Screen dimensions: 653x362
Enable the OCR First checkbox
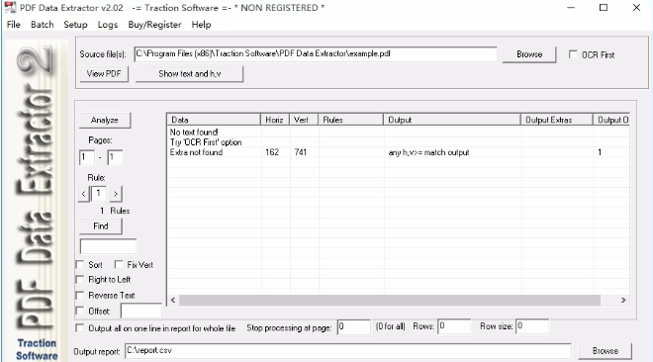pos(573,54)
